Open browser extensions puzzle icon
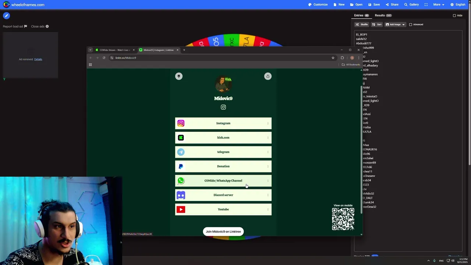471x265 pixels. click(342, 58)
